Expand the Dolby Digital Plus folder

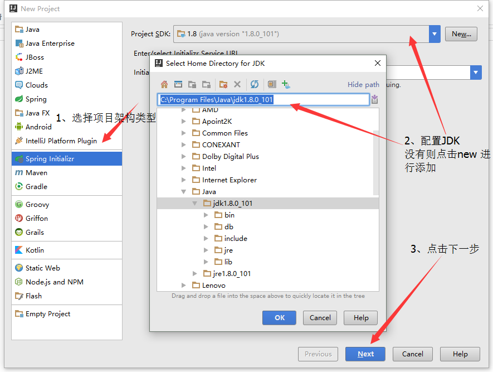(x=184, y=156)
